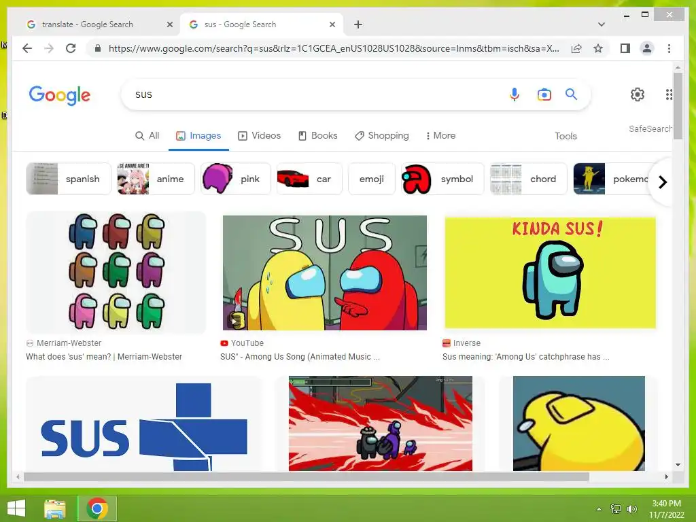Viewport: 696px width, 522px height.
Task: Click the SafeSearch link
Action: coord(650,128)
